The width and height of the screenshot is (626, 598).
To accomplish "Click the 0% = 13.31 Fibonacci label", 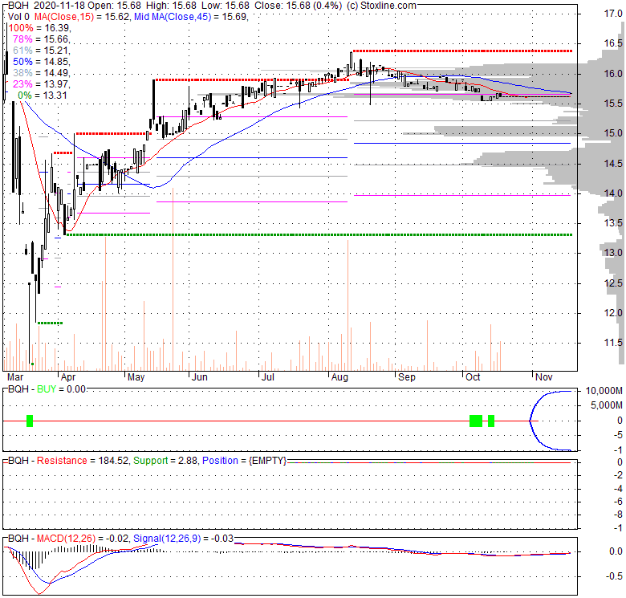I will [x=43, y=95].
